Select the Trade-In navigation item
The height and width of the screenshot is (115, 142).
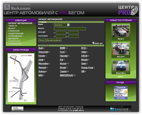[13, 26]
